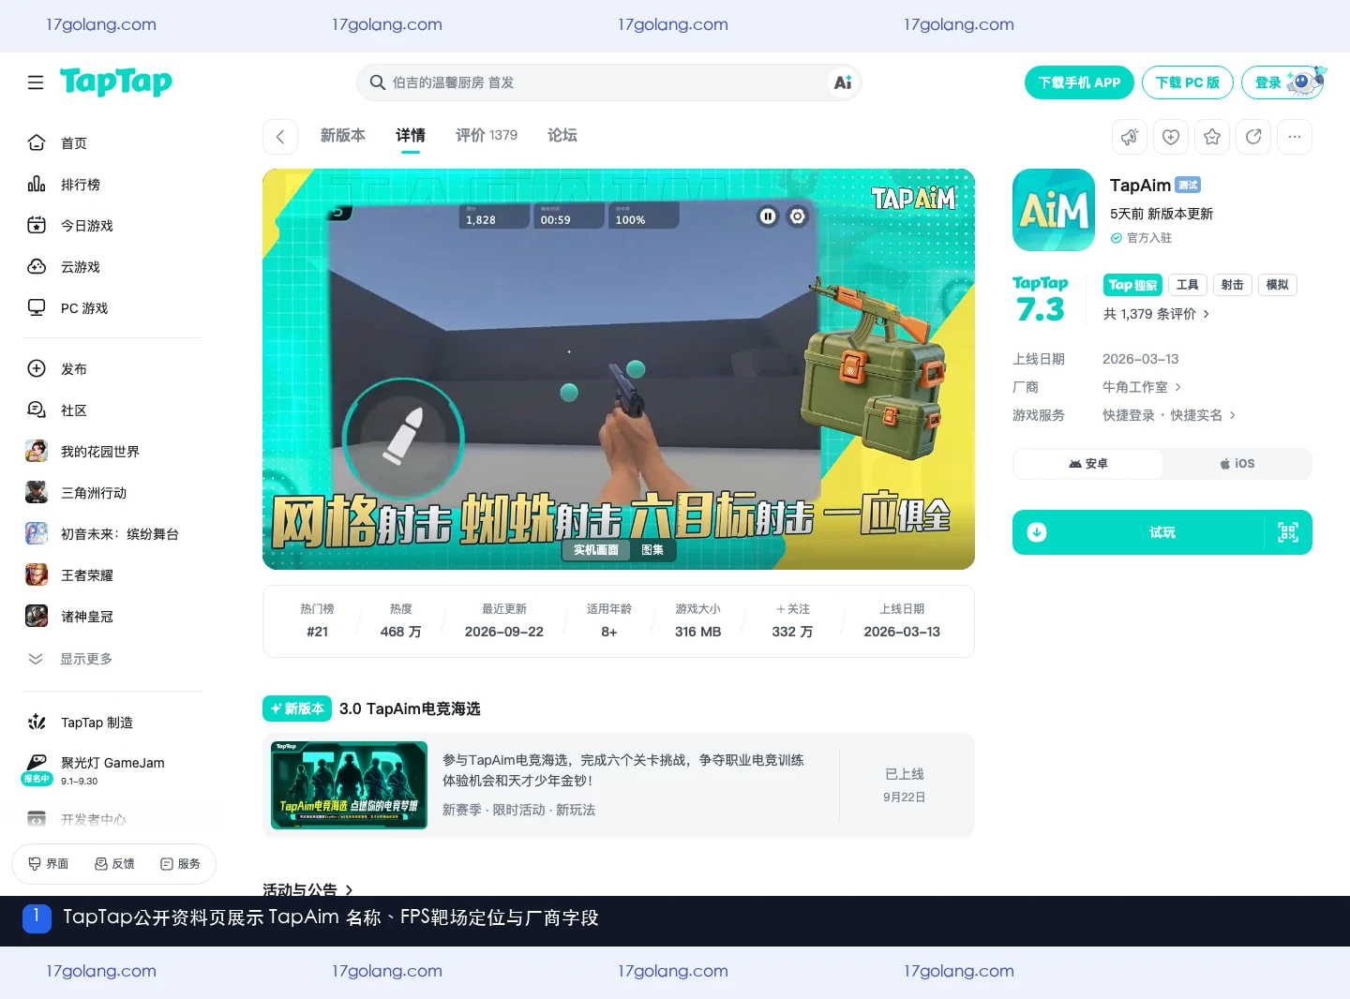Pause the game preview video

coord(768,216)
